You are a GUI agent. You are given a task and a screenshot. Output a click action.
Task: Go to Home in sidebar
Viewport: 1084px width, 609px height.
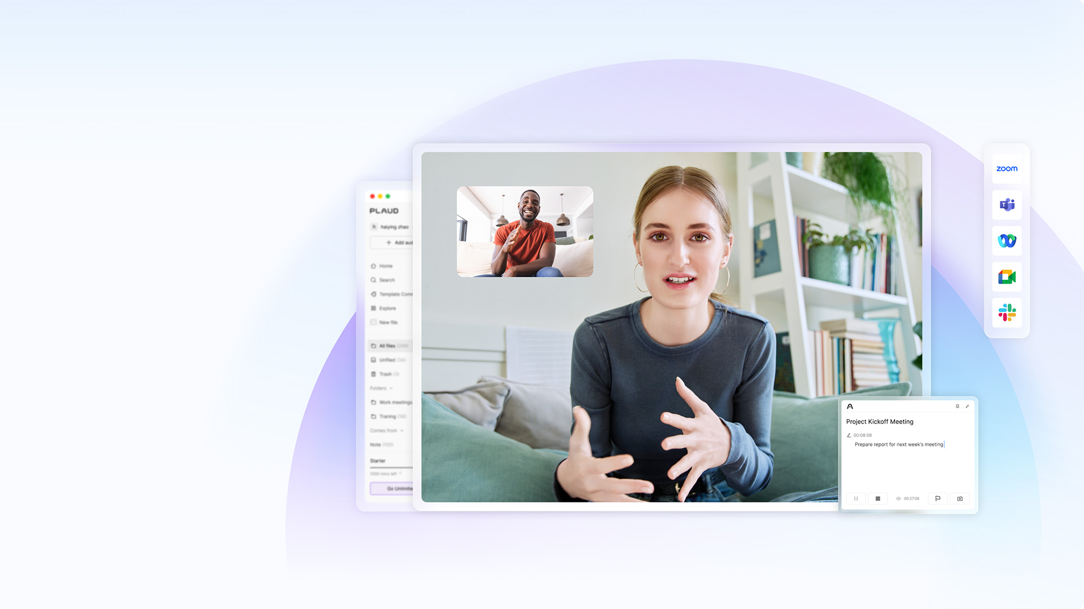pyautogui.click(x=385, y=266)
